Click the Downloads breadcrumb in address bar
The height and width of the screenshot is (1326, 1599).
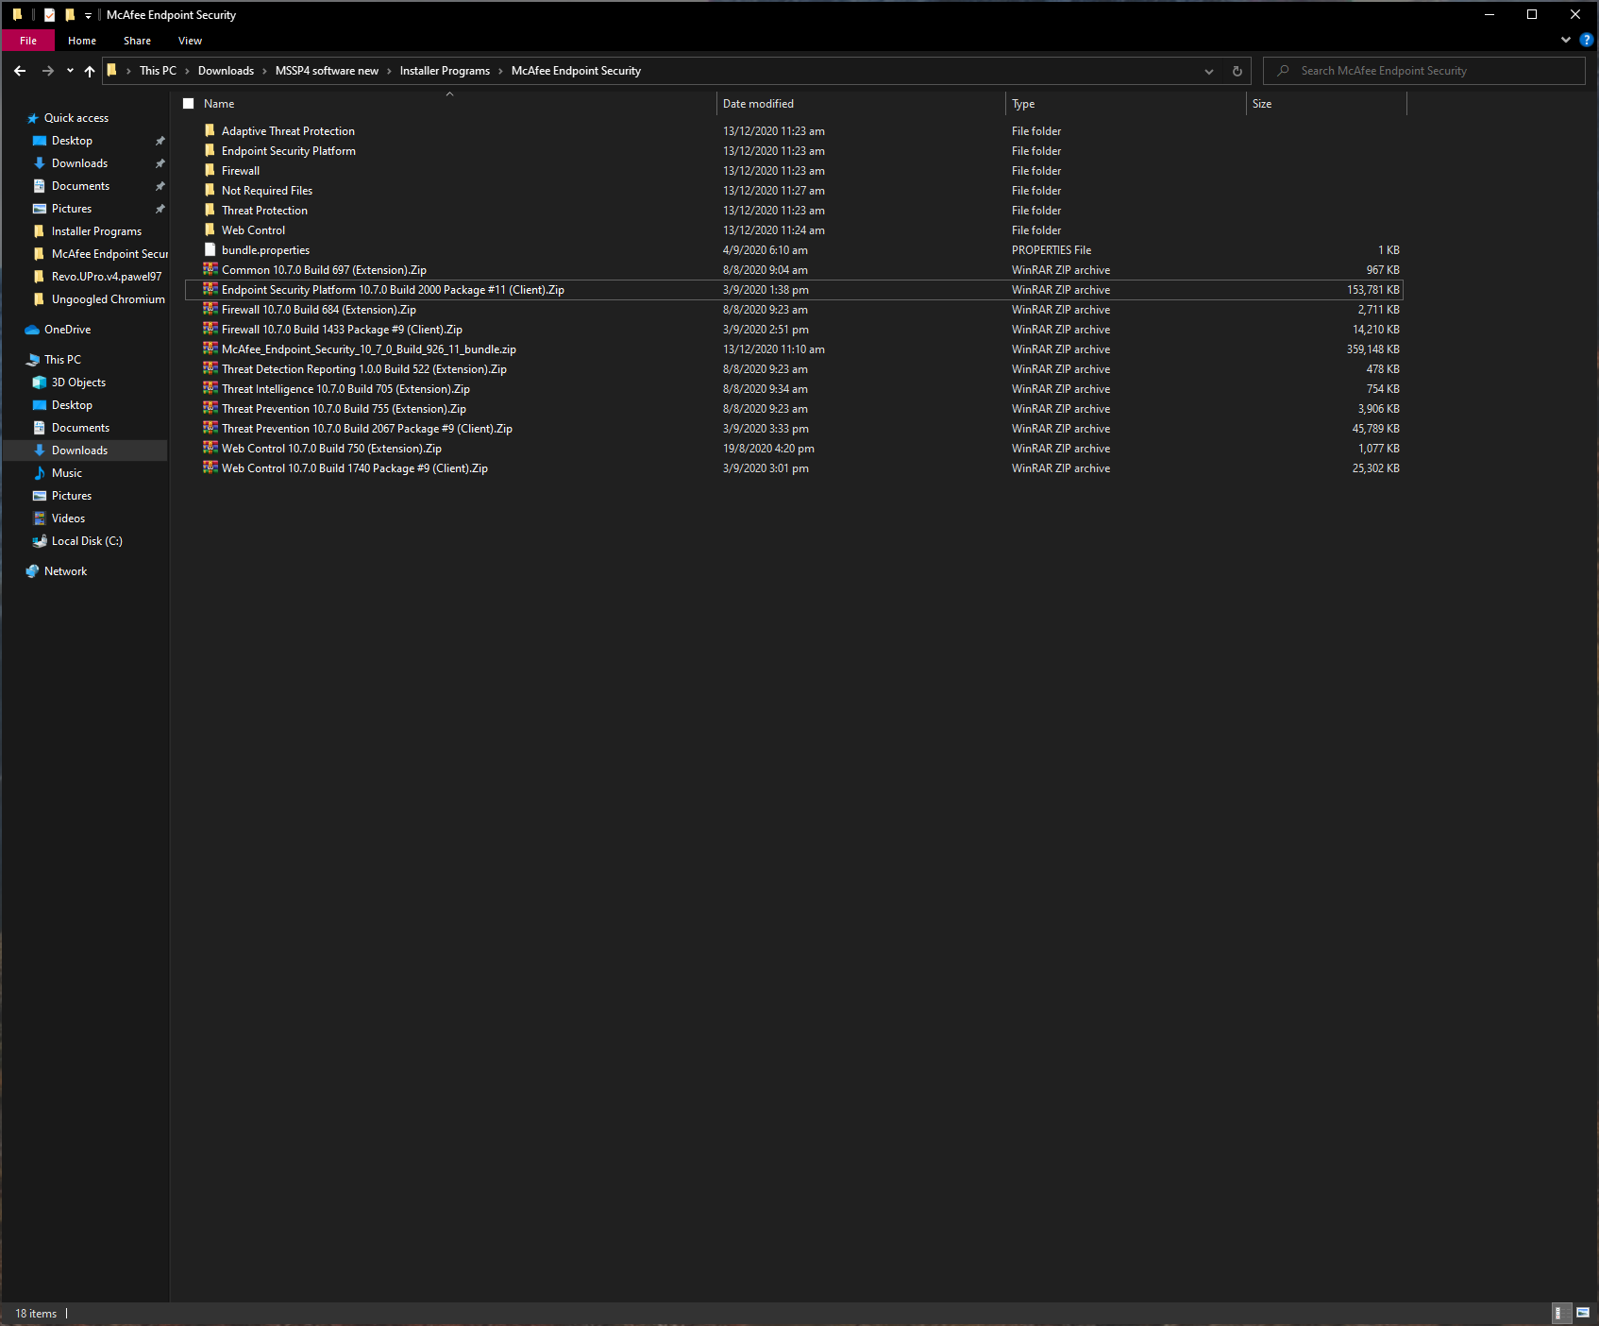[226, 71]
